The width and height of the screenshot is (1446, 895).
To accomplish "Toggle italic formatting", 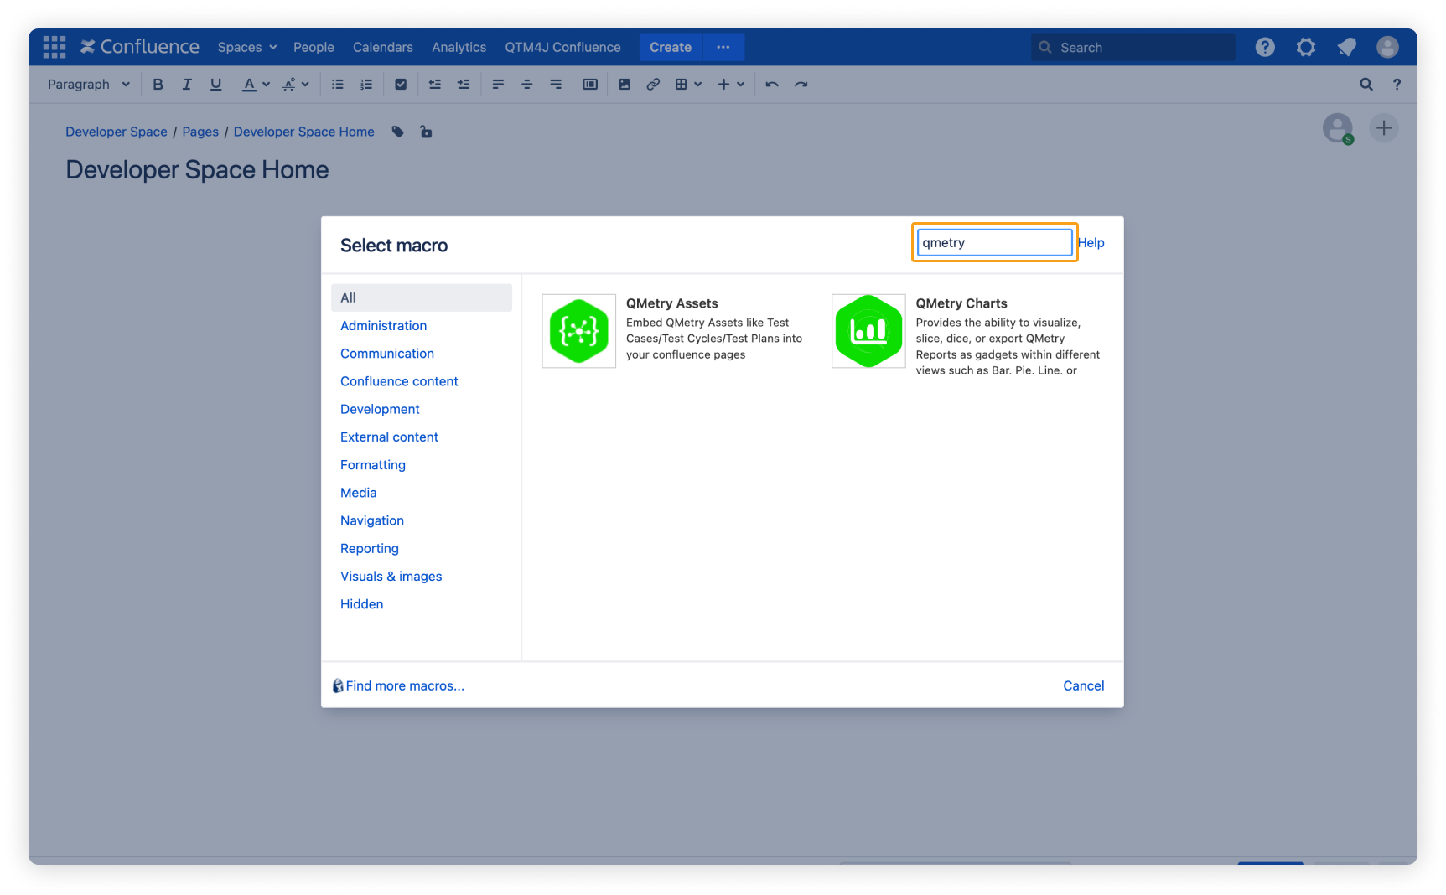I will [187, 84].
